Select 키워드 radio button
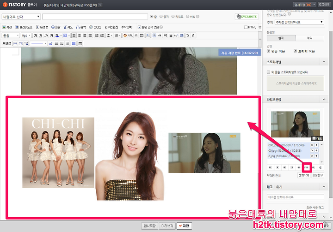The height and width of the screenshot is (232, 333). [173, 16]
